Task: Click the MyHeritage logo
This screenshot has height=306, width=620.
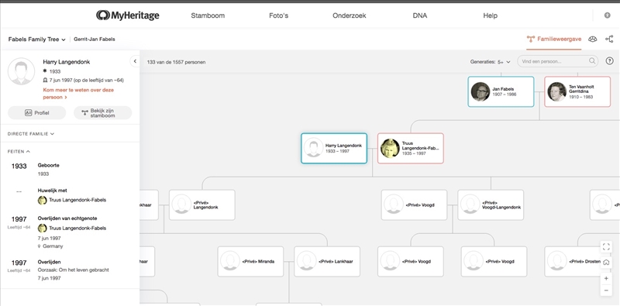Action: tap(127, 15)
